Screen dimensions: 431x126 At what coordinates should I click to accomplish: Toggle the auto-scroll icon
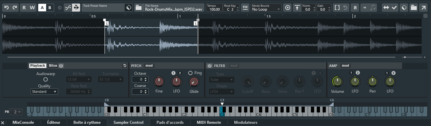[x=76, y=7]
